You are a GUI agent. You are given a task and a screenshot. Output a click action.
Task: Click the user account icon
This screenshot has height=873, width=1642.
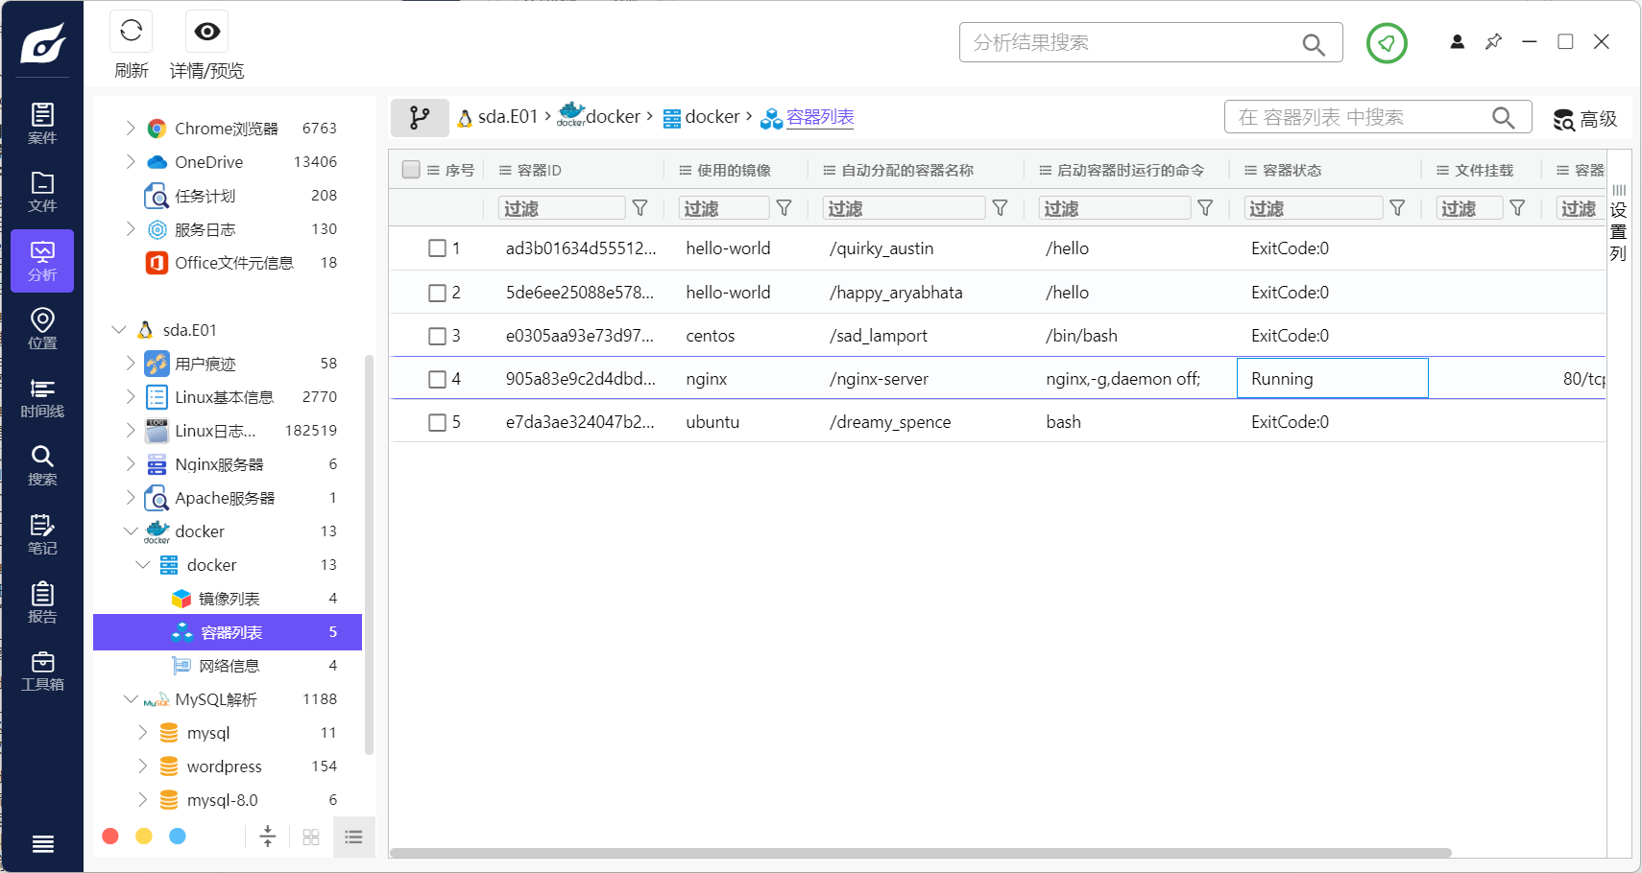click(x=1457, y=41)
